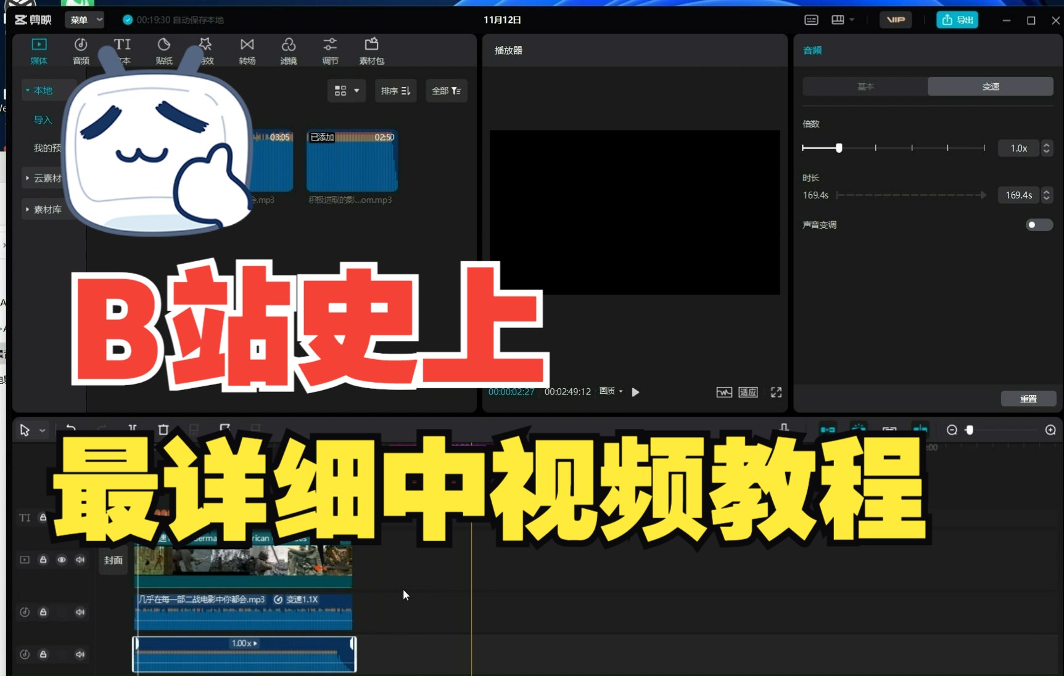Lock the second audio track
Viewport: 1064px width, 676px height.
tap(43, 654)
